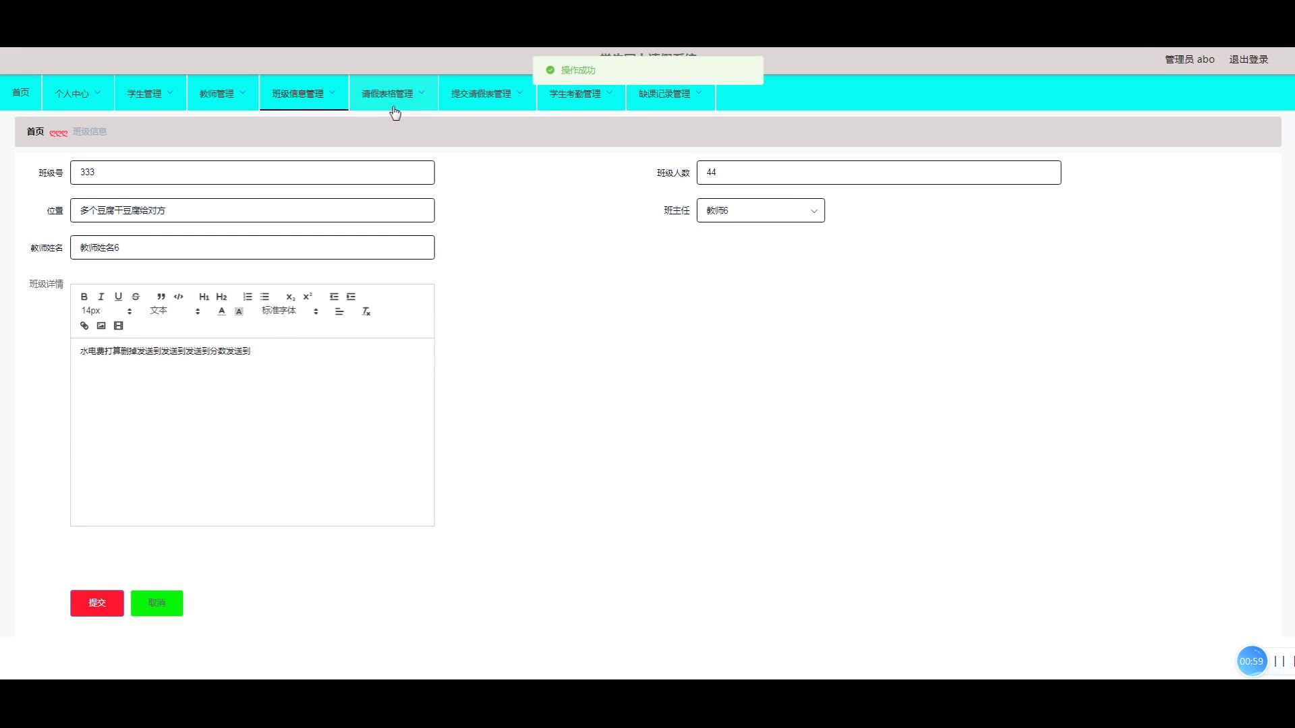Click the insert video icon
1295x728 pixels.
pyautogui.click(x=119, y=326)
